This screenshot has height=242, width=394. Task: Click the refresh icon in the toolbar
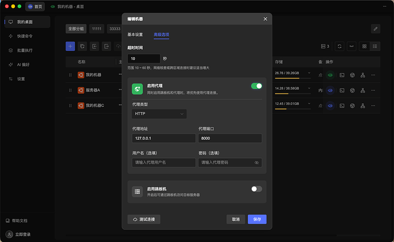340,46
